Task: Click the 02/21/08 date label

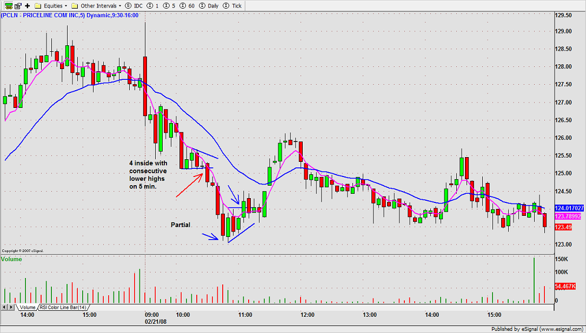Action: coord(155,321)
